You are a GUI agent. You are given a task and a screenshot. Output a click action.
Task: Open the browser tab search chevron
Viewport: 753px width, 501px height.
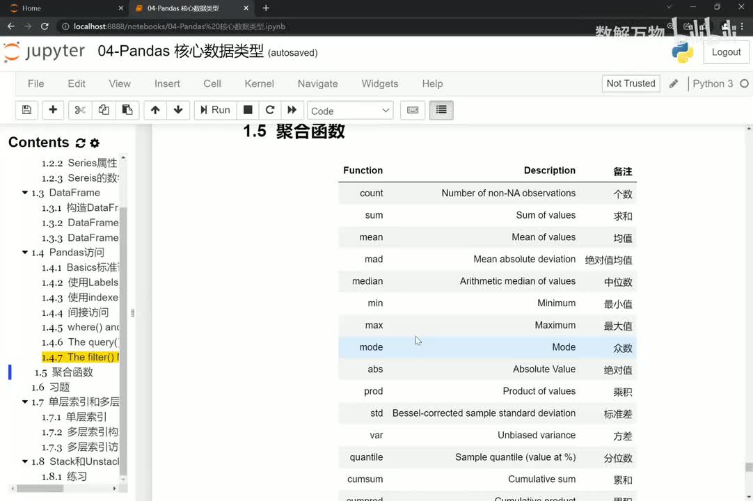pos(669,7)
